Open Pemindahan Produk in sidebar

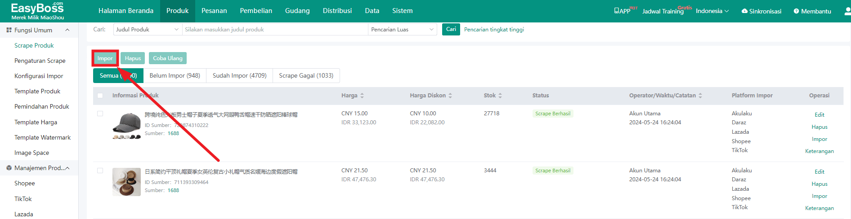pos(42,106)
